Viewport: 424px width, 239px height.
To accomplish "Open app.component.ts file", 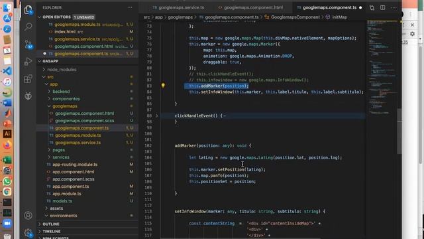I will coord(71,187).
